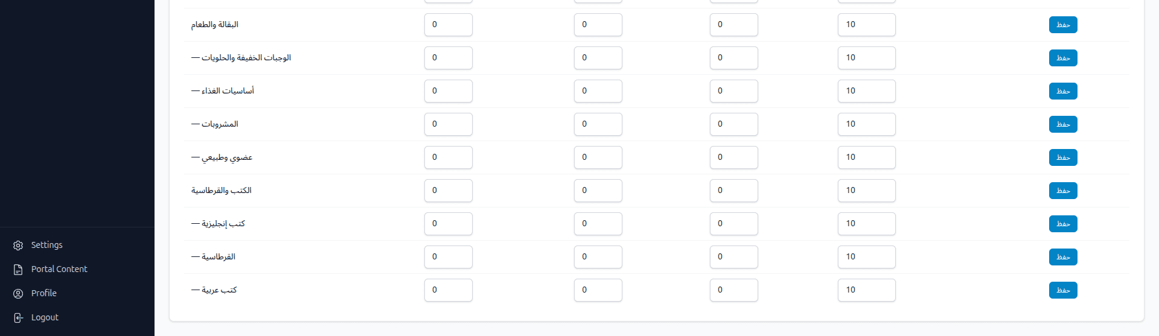
Task: Select the 10 field in الكتب والقرطاسية row
Action: pyautogui.click(x=866, y=191)
